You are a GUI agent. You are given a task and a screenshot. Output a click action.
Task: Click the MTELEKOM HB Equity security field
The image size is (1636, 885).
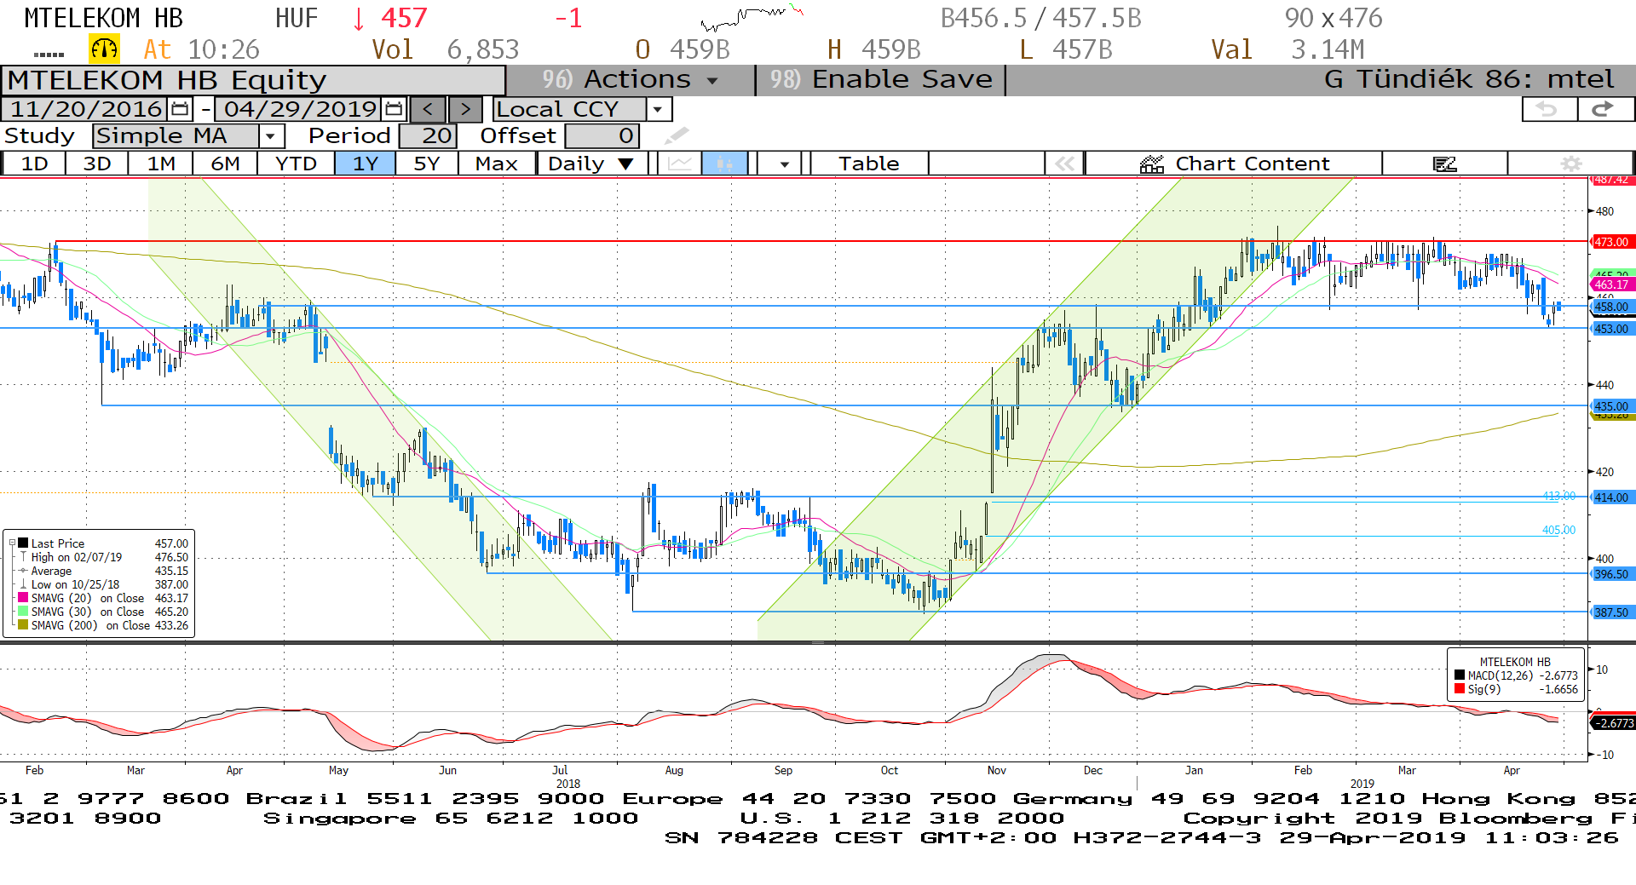click(x=254, y=80)
